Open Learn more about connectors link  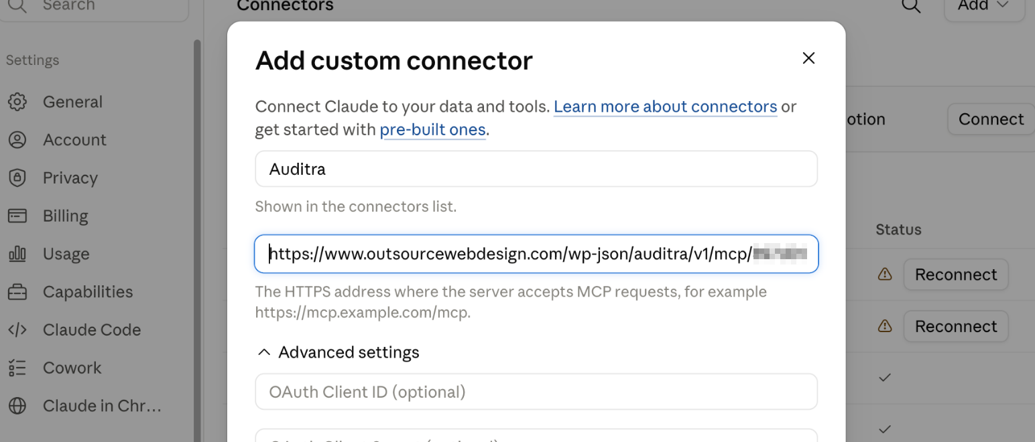pyautogui.click(x=665, y=106)
